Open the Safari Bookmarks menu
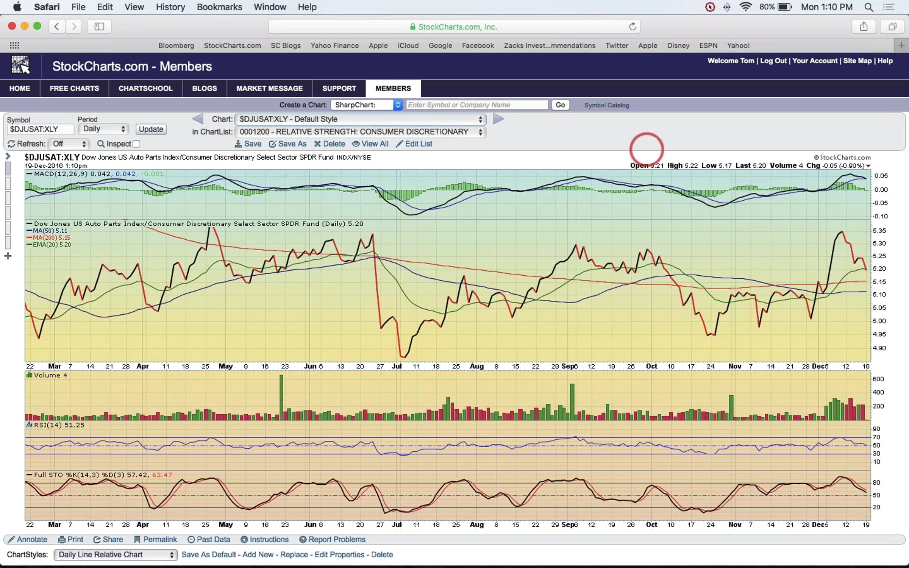The width and height of the screenshot is (909, 568). coord(219,7)
